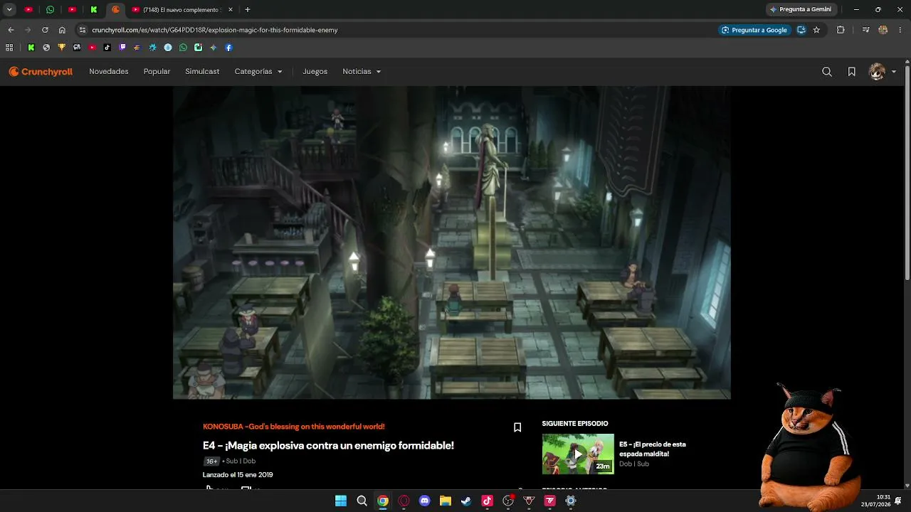Click the install app icon in address bar
Screen dimensions: 911x512
tap(801, 30)
